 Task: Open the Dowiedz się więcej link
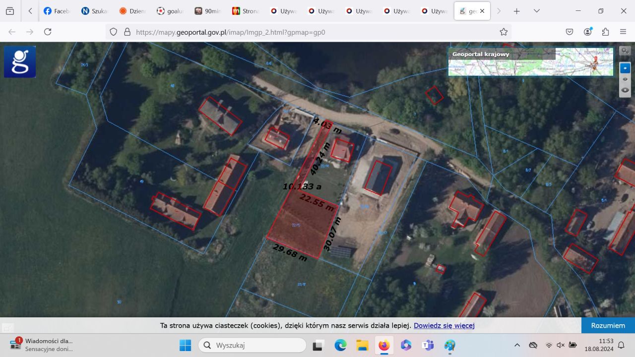(444, 326)
